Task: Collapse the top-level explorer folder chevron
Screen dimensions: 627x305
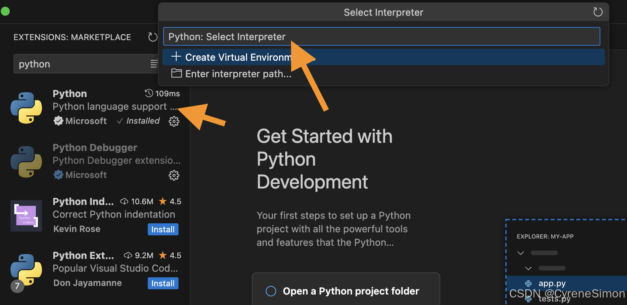Action: click(x=520, y=253)
